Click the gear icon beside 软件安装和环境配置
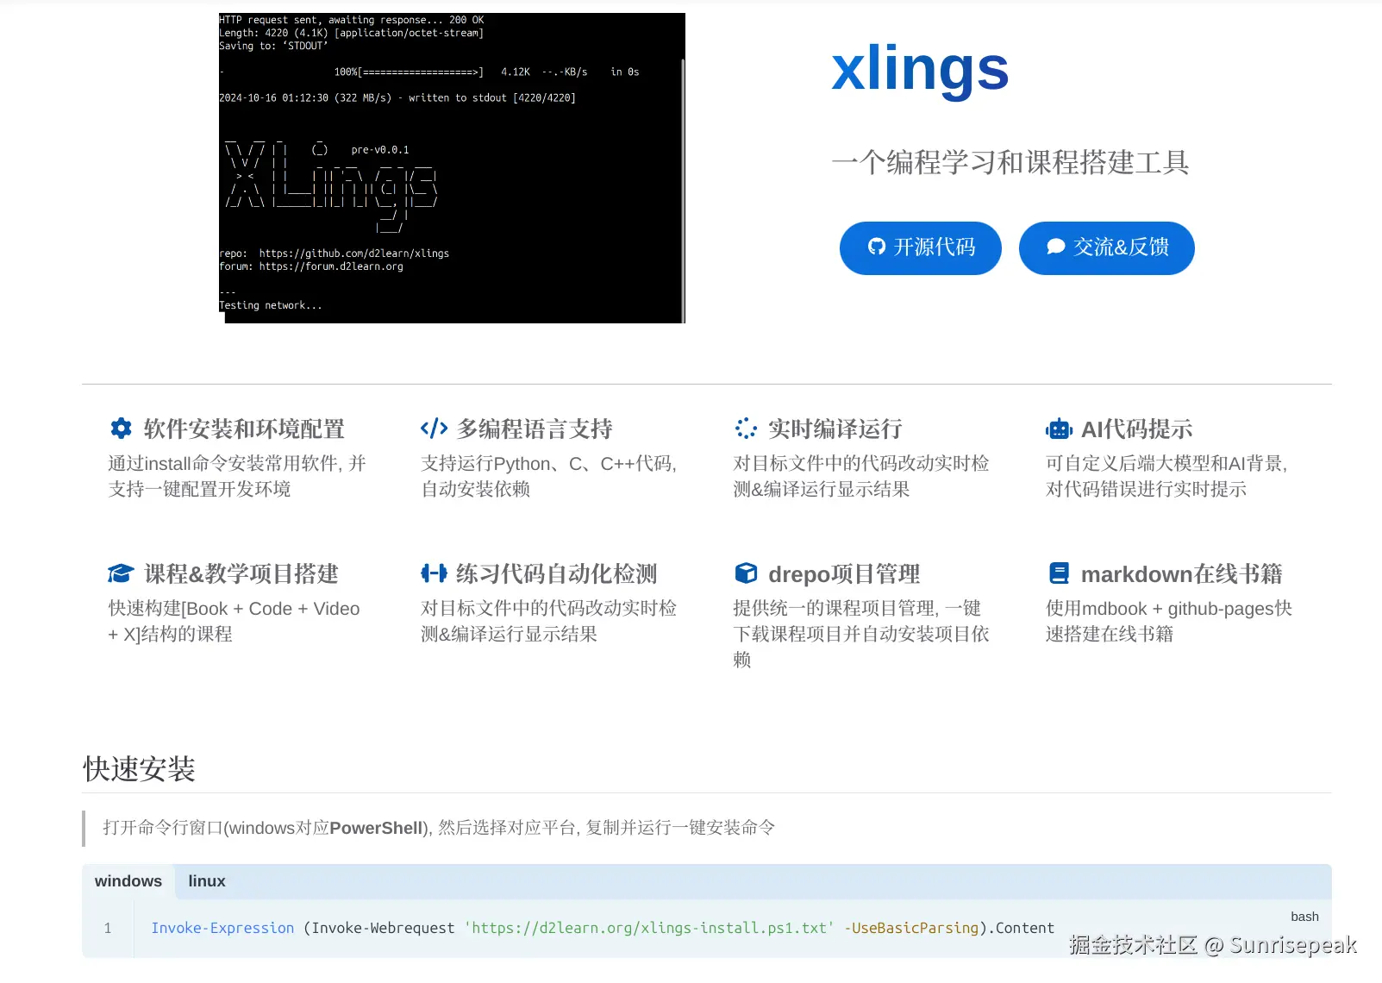The image size is (1382, 983). 121,429
